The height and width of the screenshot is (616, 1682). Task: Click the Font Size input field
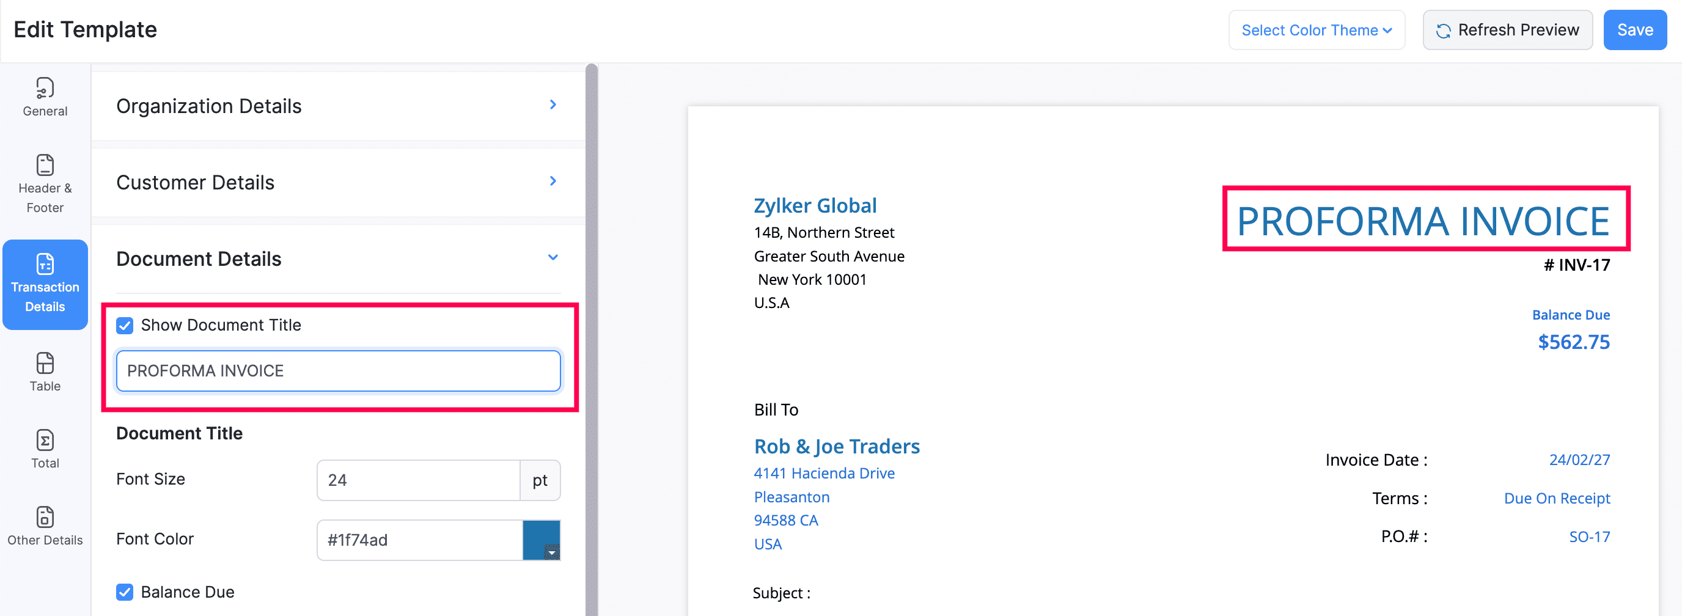click(418, 480)
